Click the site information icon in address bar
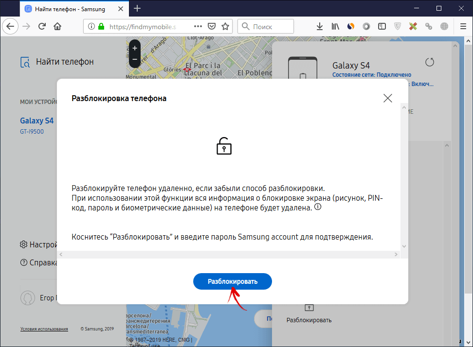Image resolution: width=473 pixels, height=347 pixels. [x=91, y=27]
